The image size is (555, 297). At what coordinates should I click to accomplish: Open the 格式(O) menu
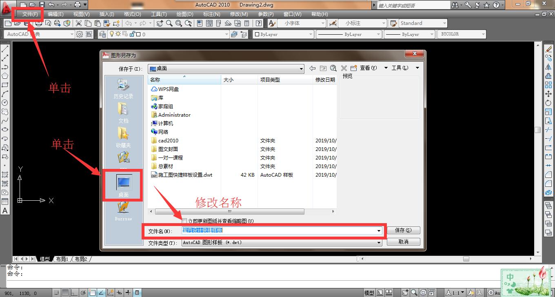[x=132, y=13]
